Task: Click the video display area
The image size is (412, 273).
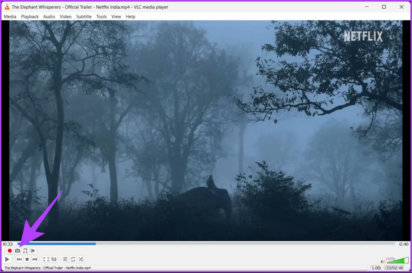Action: point(206,130)
